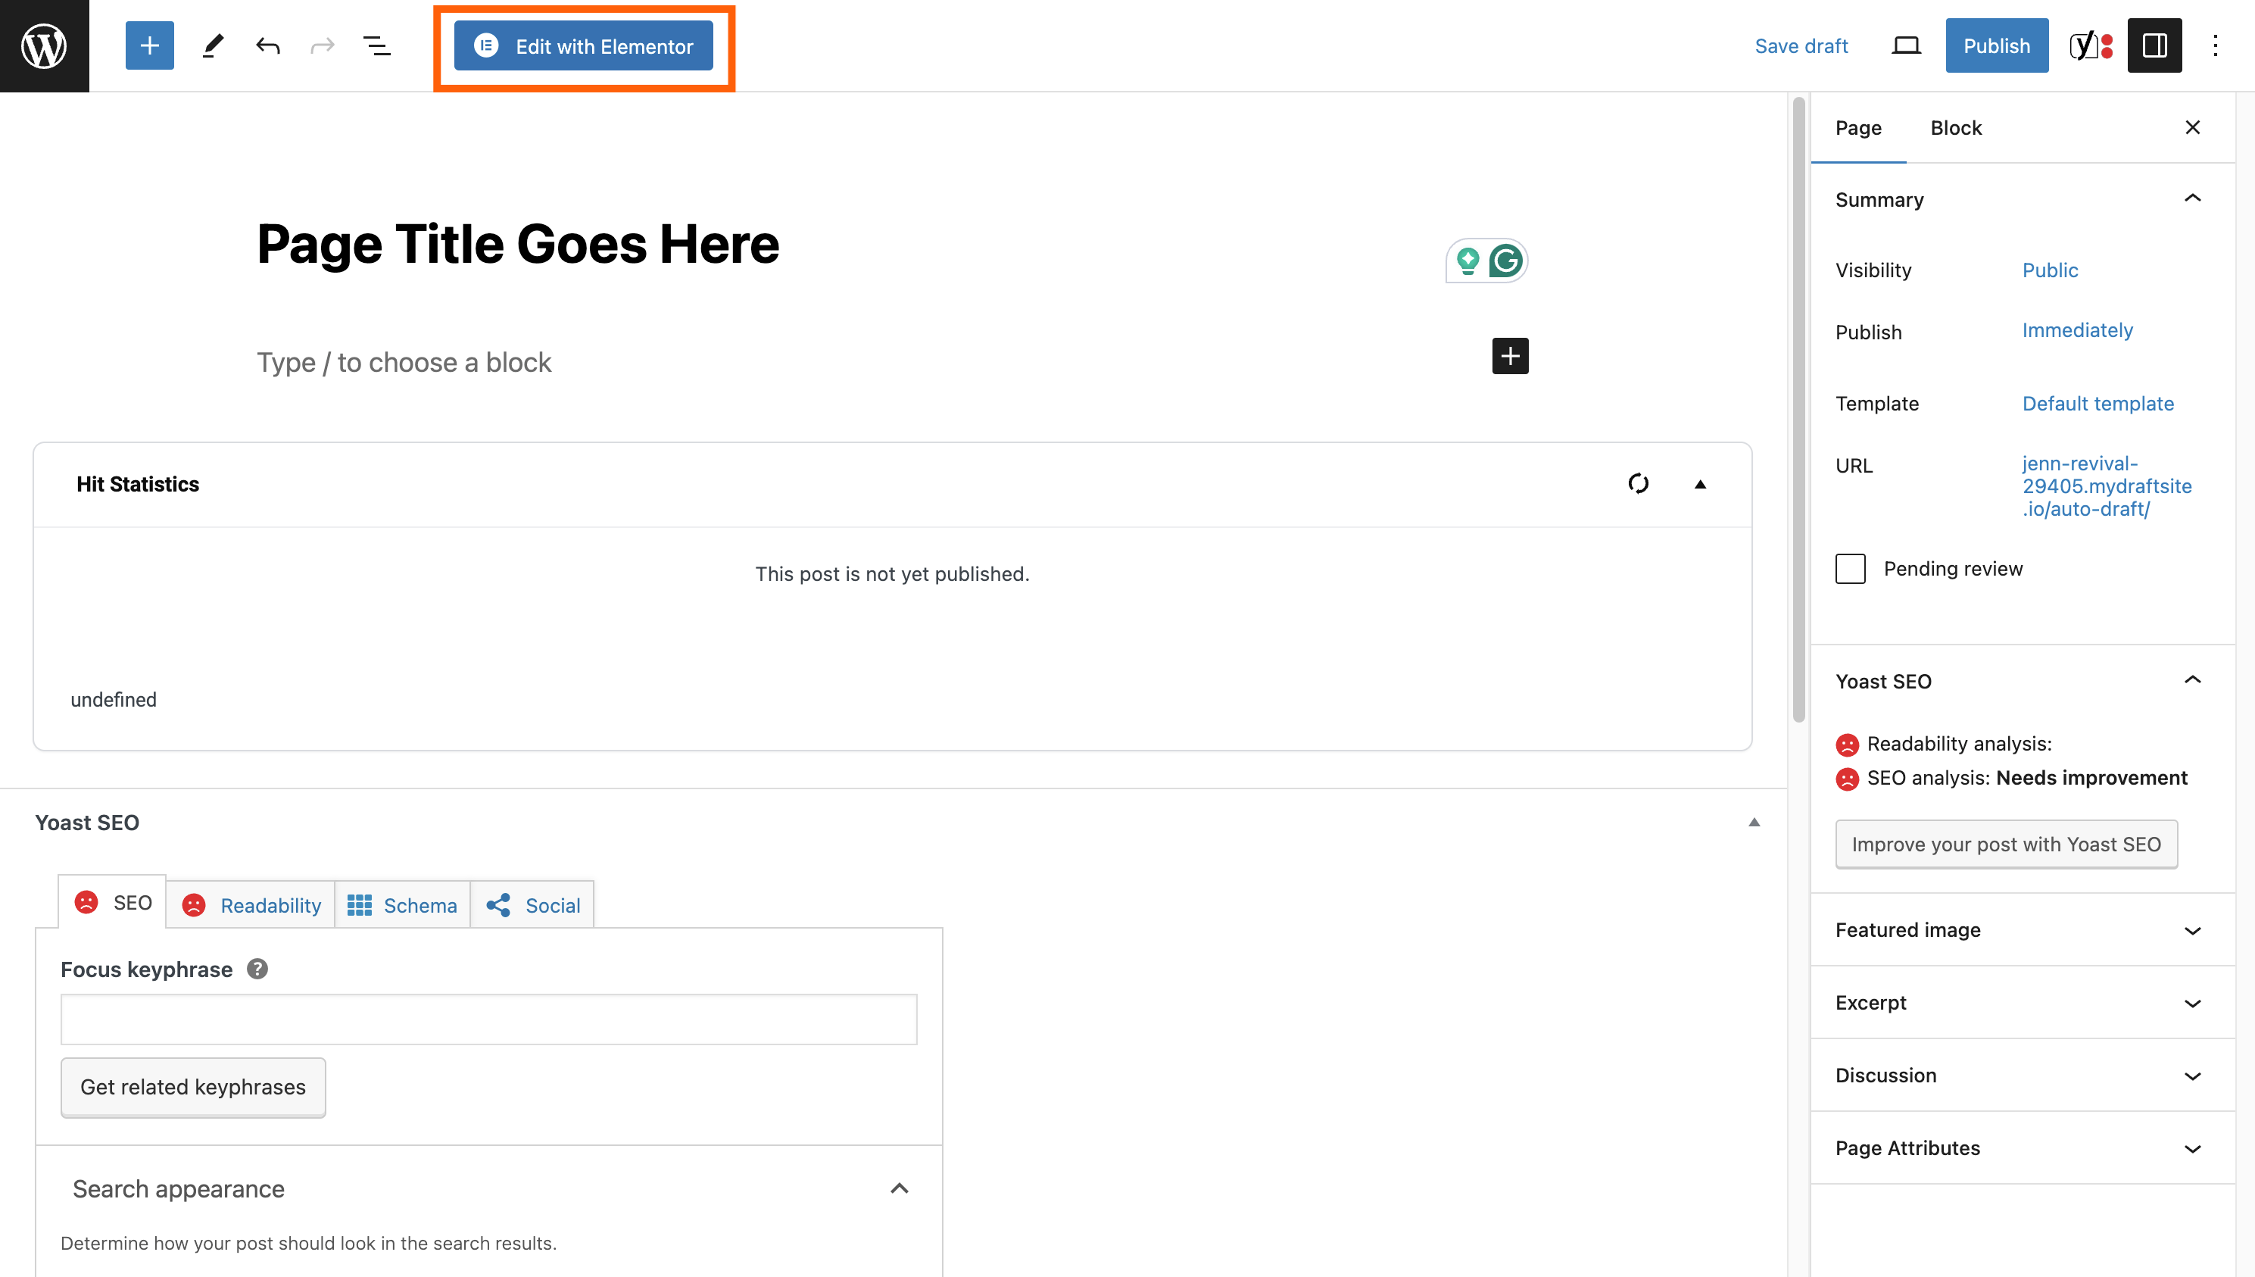Switch to the Block tab
This screenshot has width=2255, height=1277.
tap(1955, 128)
